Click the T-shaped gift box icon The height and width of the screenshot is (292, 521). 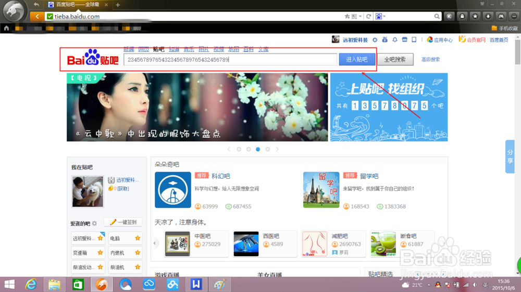tap(385, 40)
